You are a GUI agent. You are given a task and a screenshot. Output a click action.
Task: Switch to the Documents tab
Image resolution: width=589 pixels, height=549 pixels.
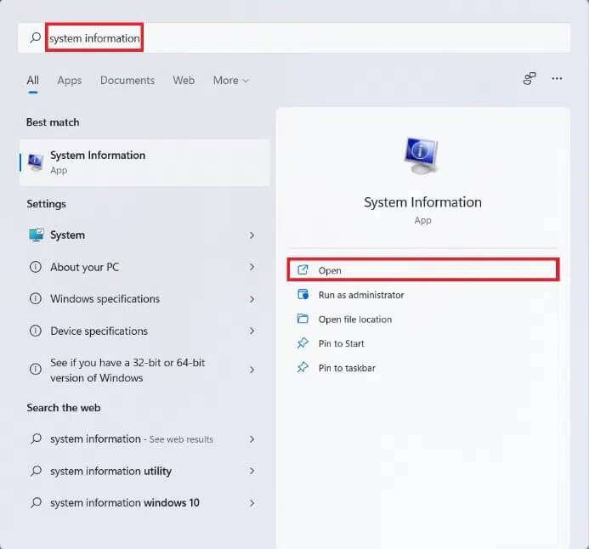pyautogui.click(x=127, y=81)
